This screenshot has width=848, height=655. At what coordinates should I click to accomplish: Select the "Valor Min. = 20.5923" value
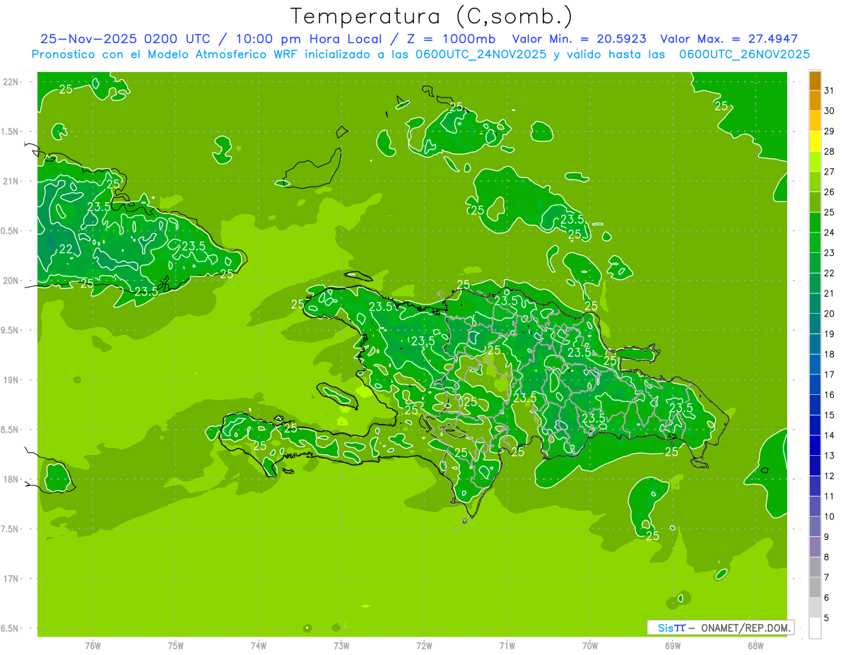tap(579, 39)
